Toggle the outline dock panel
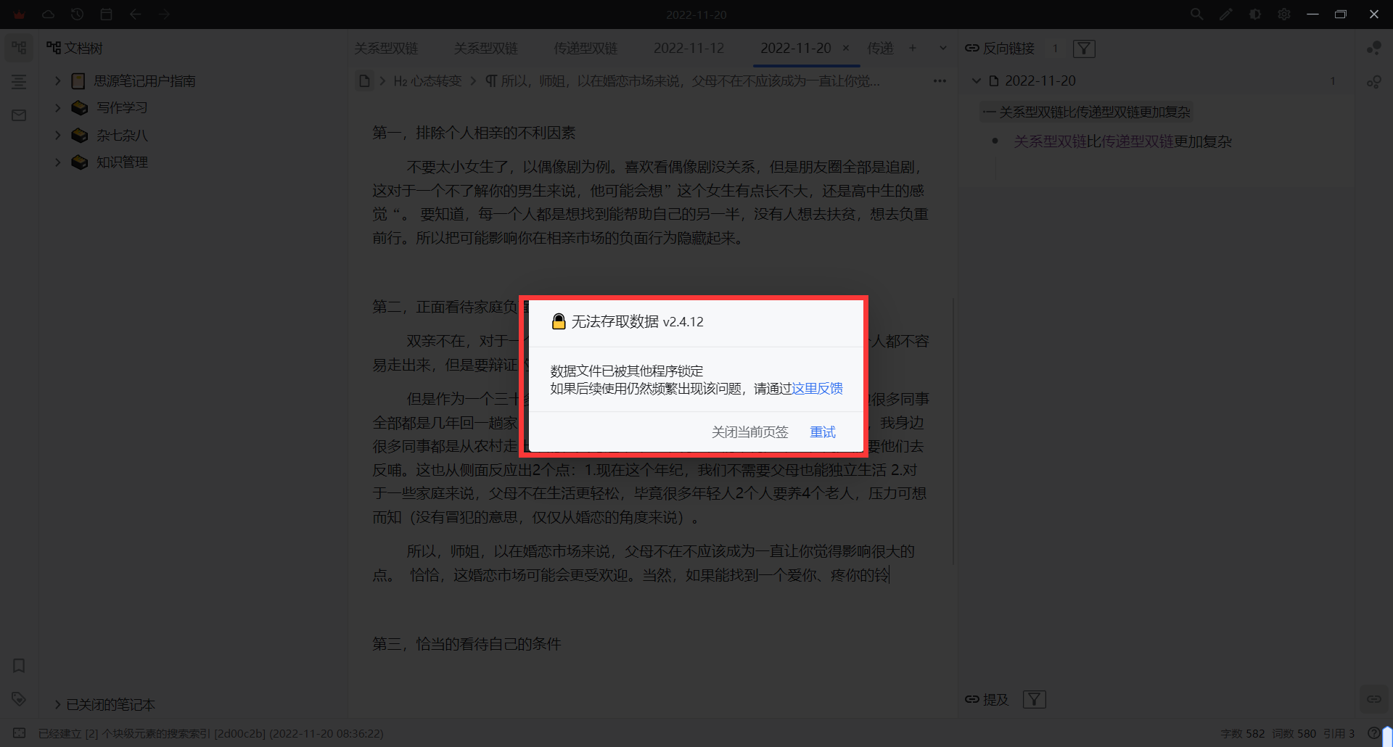1393x747 pixels. 19,82
